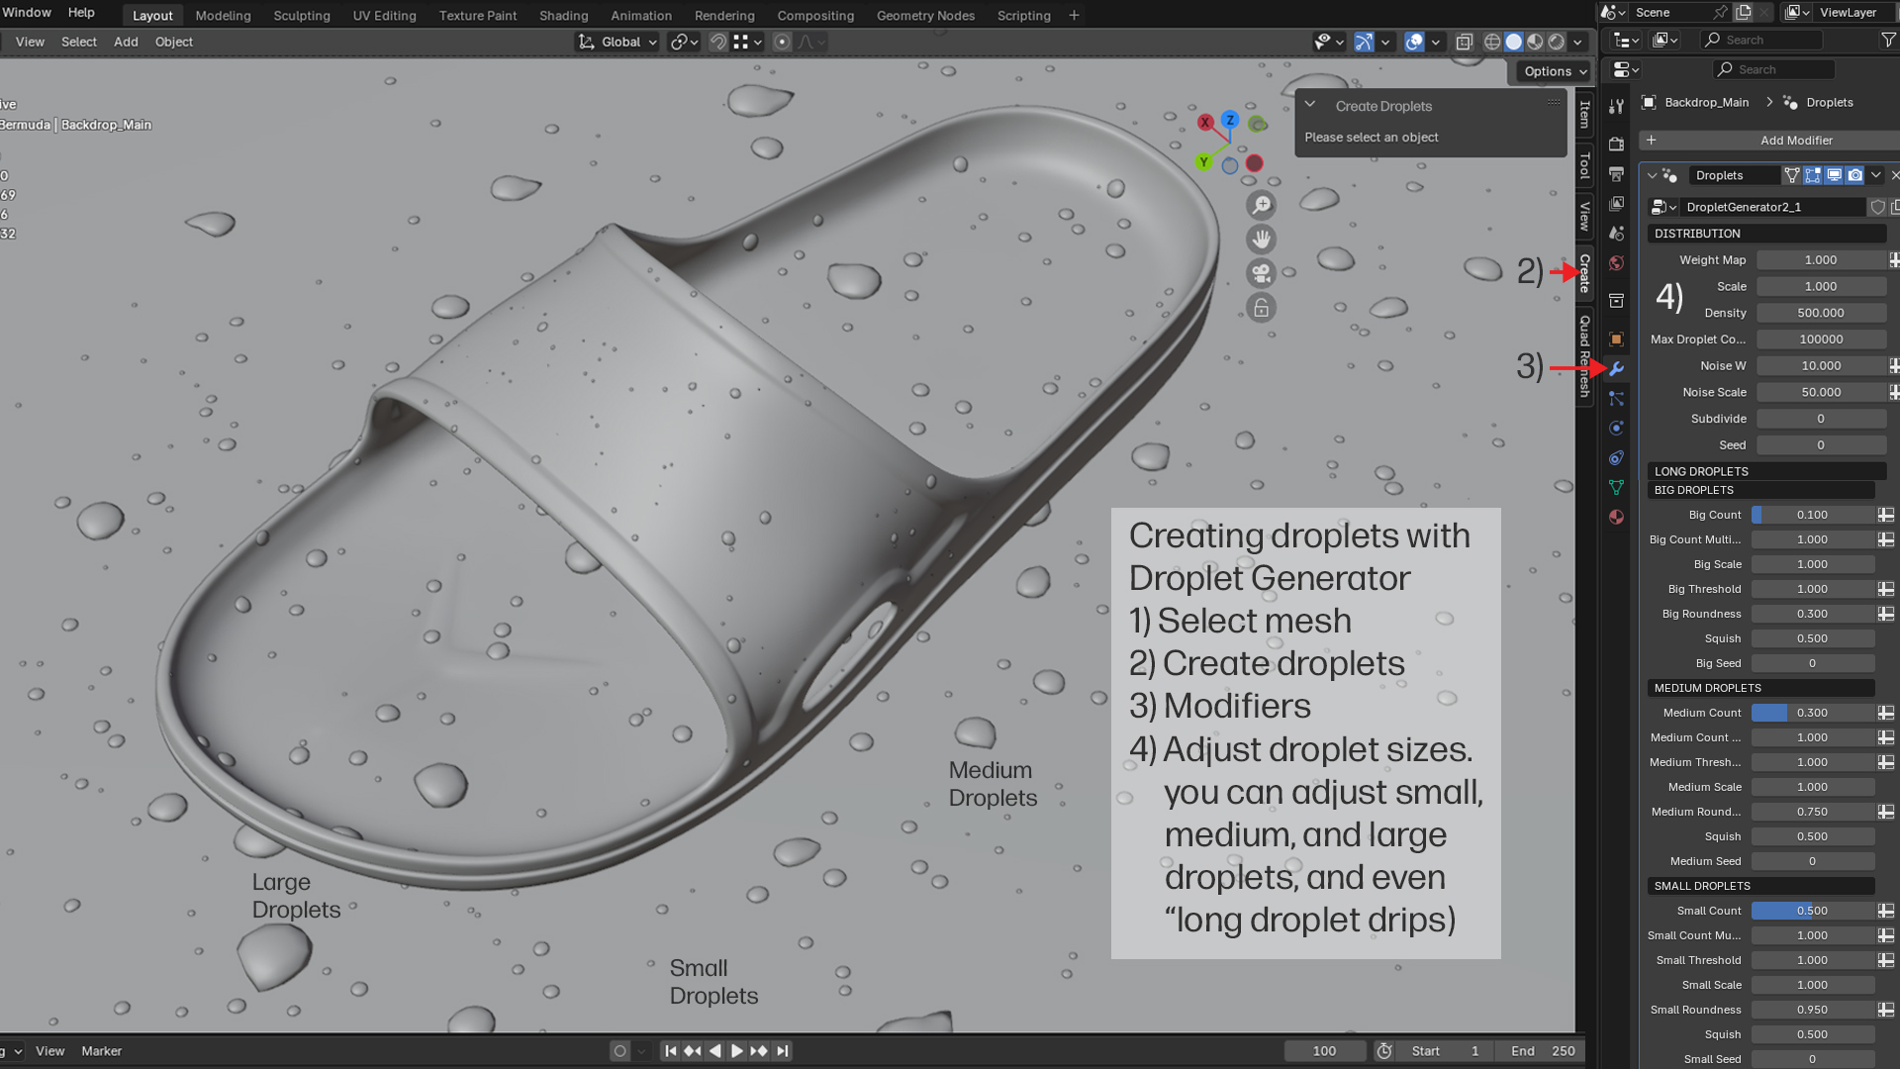Viewport: 1900px width, 1069px height.
Task: Click the Big Count slider
Action: click(1814, 515)
